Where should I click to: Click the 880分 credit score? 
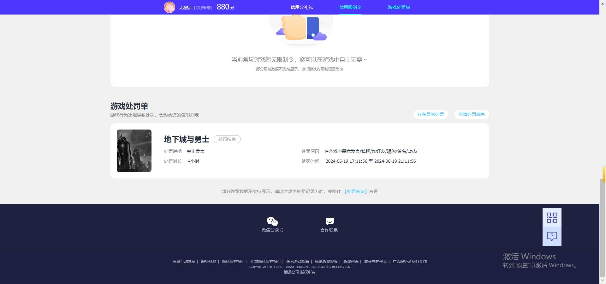click(225, 7)
